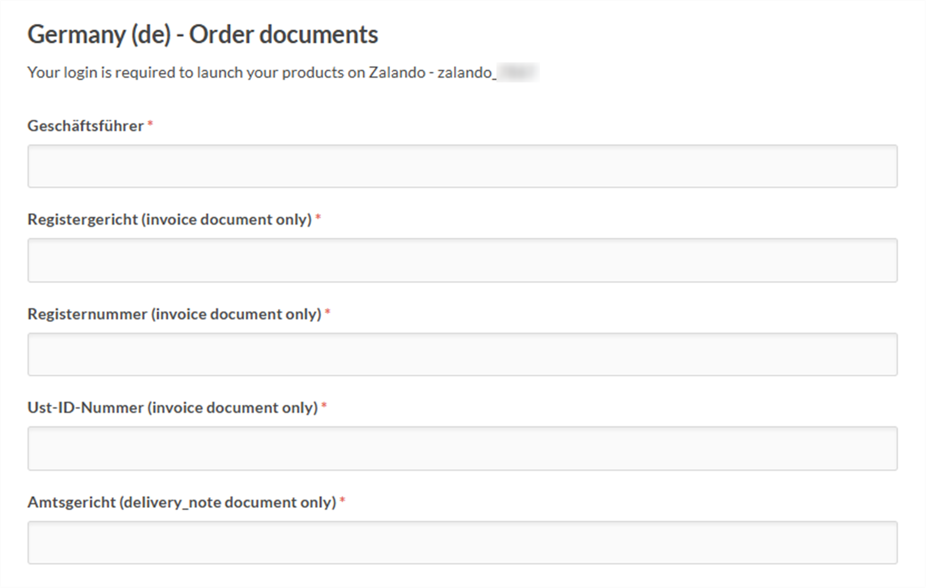926x588 pixels.
Task: Click the red asterisk beside Ust-ID-Nummer
Action: (323, 405)
